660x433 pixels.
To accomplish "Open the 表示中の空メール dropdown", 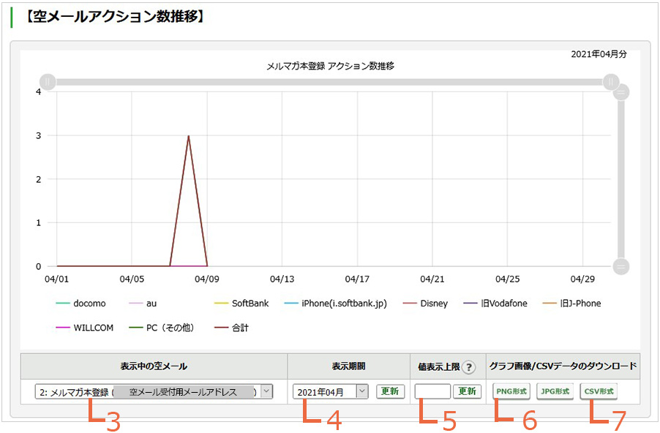I will 154,392.
